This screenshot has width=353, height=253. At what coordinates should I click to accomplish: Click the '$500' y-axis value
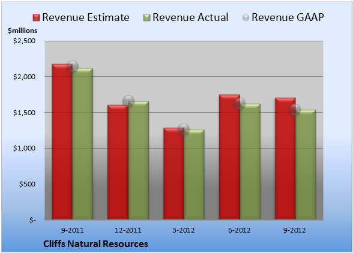(27, 184)
